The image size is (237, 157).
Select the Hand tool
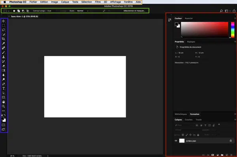pyautogui.click(x=3, y=102)
